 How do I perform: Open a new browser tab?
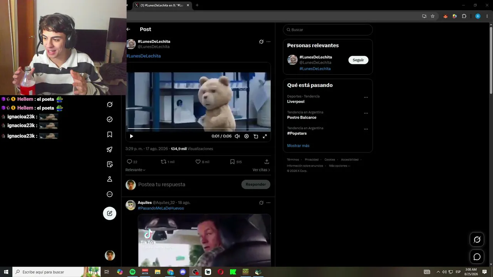pyautogui.click(x=197, y=5)
